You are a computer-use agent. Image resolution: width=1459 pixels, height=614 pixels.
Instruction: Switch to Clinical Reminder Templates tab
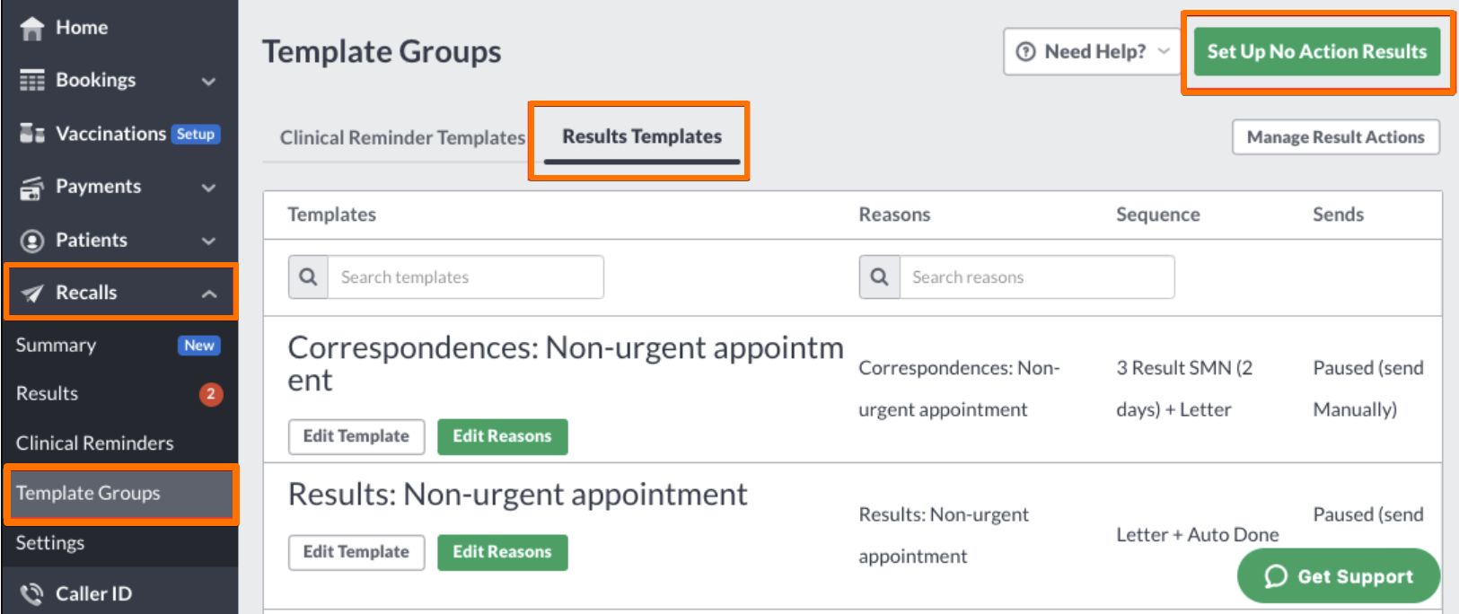click(402, 137)
